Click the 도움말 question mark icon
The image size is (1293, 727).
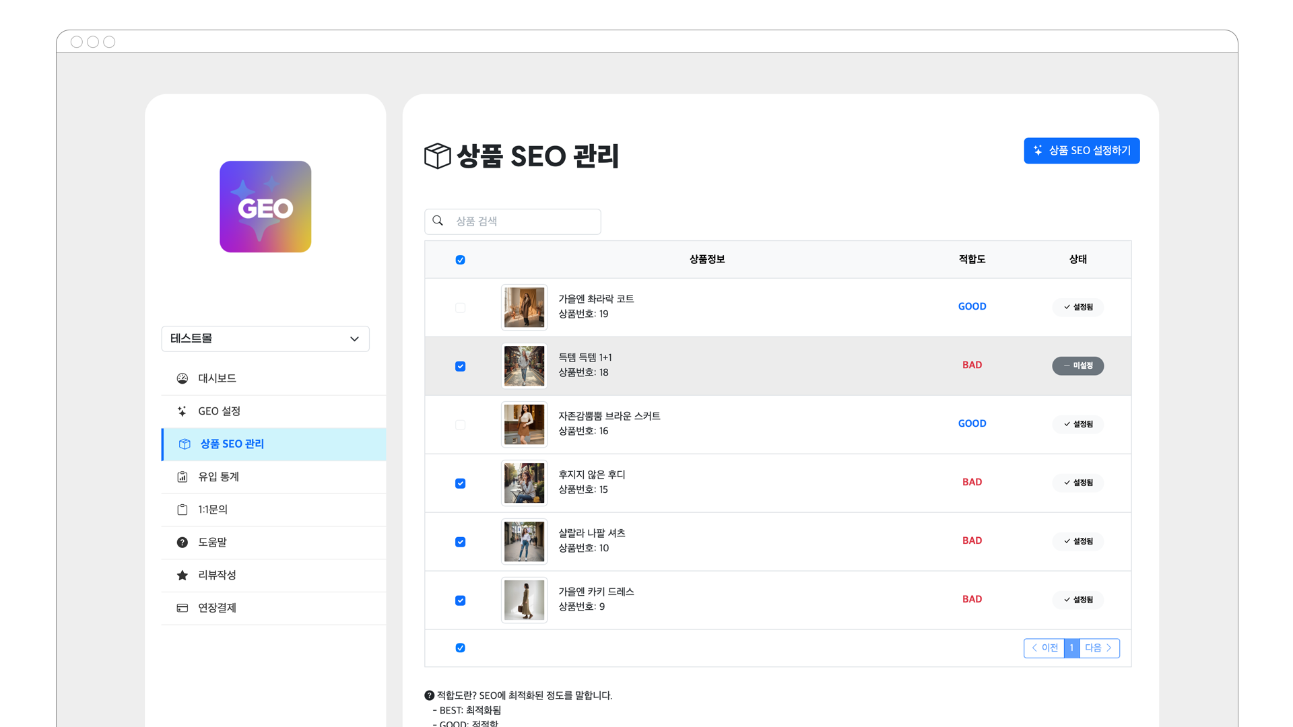(182, 543)
